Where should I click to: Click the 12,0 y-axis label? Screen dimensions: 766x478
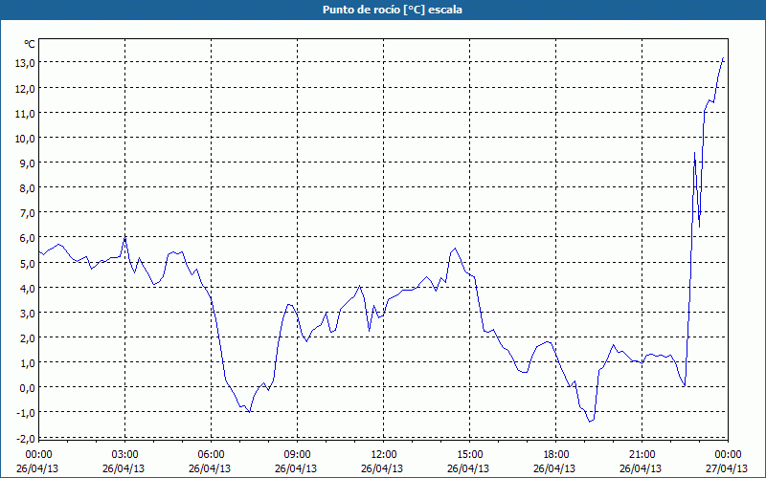pos(25,89)
